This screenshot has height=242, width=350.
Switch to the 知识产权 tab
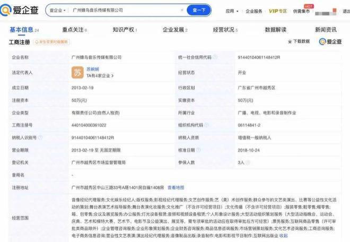(125, 30)
